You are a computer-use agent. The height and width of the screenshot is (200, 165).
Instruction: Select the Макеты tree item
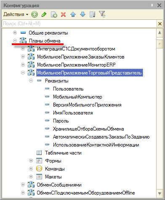click(53, 177)
